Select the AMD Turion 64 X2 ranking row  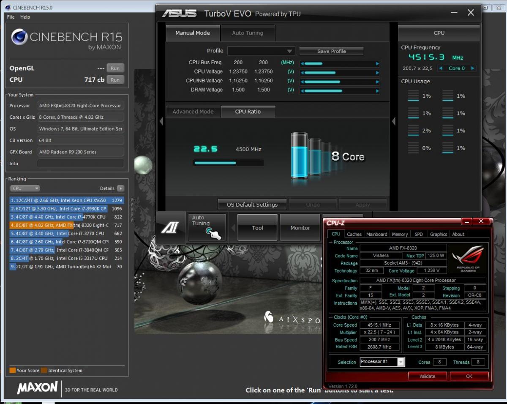(x=67, y=267)
